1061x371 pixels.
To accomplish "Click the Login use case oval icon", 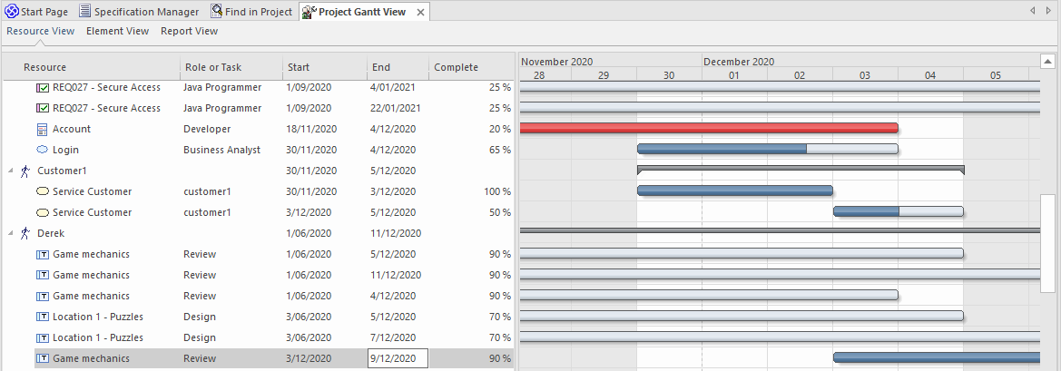I will 43,150.
